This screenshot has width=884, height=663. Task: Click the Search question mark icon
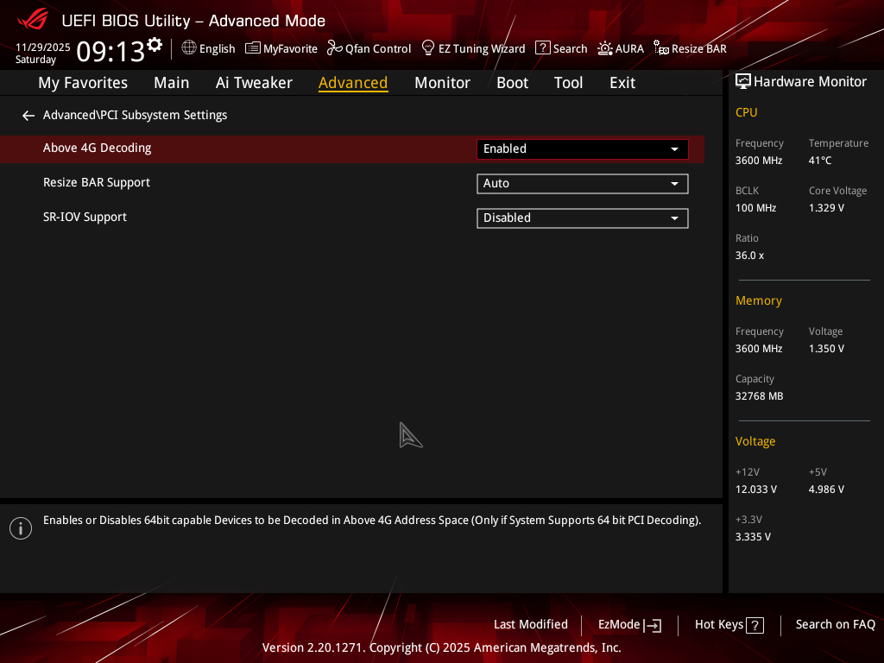pos(542,48)
